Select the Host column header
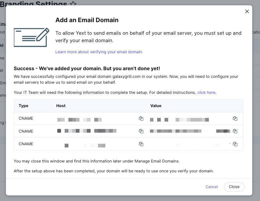Screen dimensions: 260x201 [x=61, y=106]
